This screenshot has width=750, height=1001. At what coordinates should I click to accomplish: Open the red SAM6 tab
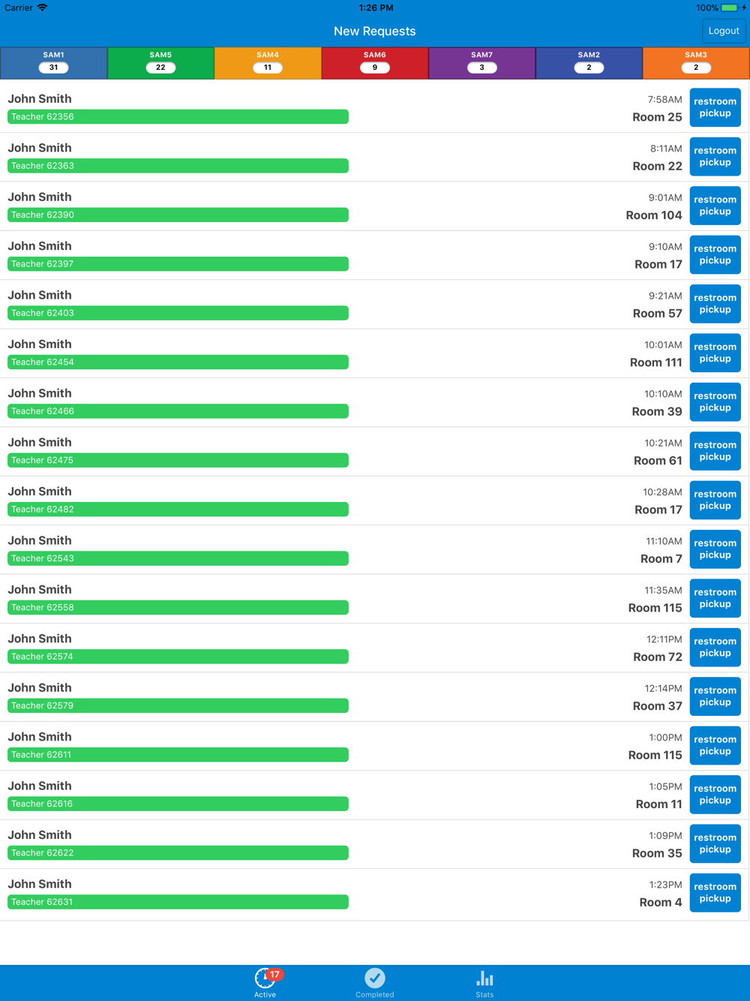point(375,63)
